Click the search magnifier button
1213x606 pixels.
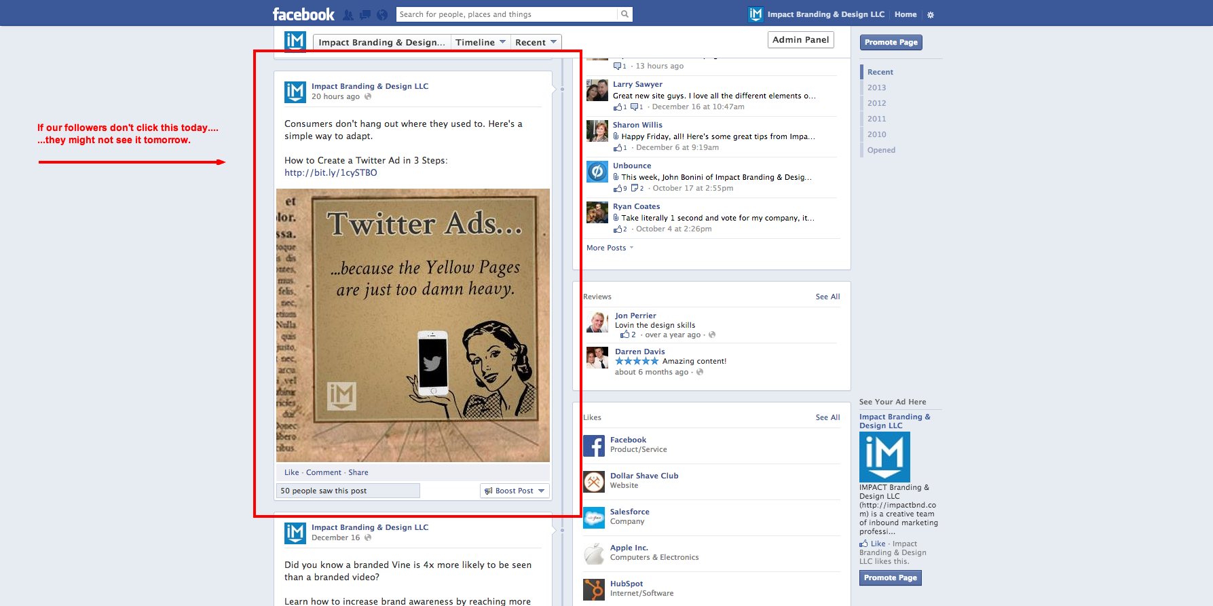pos(624,14)
